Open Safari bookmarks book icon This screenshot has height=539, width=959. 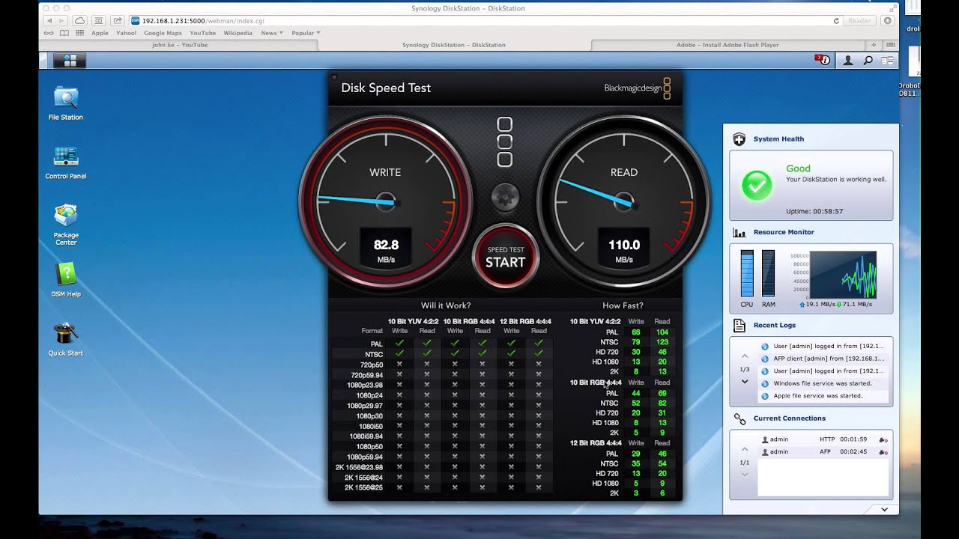point(65,33)
